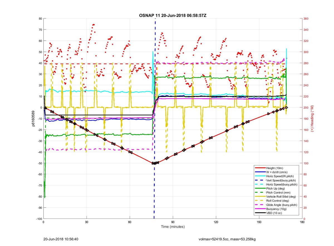Click the "50" tick on the left axis
Viewport: 334px width, 246px height.
40,52
